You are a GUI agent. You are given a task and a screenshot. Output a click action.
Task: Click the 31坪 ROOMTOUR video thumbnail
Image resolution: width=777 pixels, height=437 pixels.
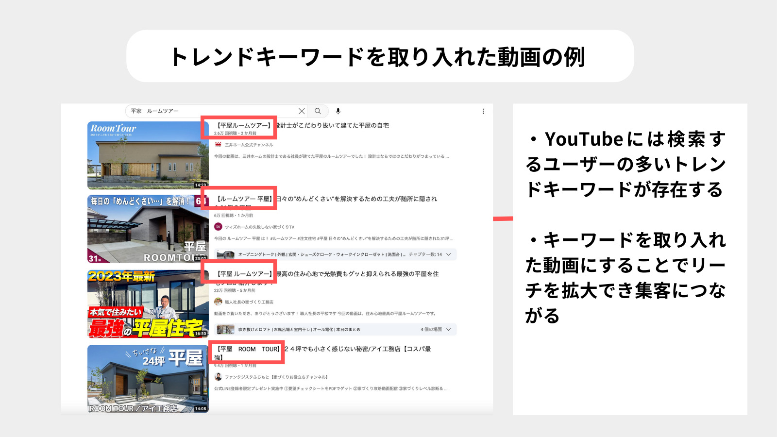click(147, 228)
